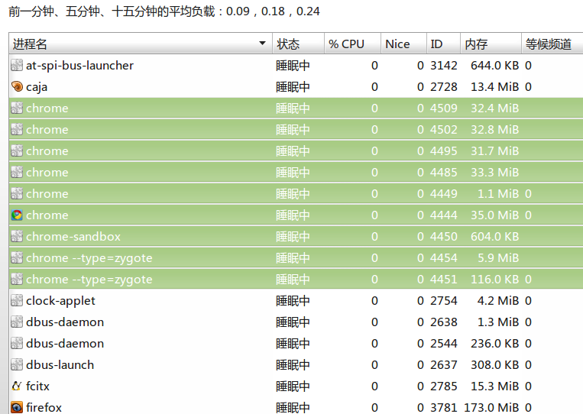Image resolution: width=583 pixels, height=414 pixels.
Task: Click process ID 2785
Action: pyautogui.click(x=444, y=387)
